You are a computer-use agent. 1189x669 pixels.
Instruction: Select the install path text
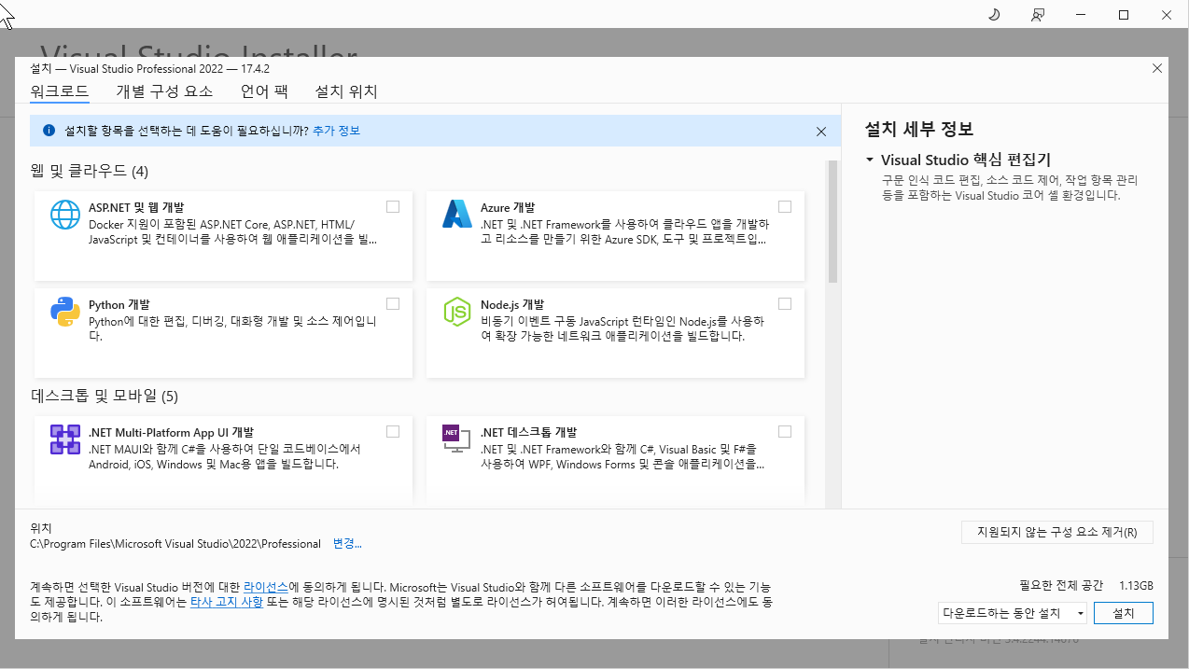(175, 543)
